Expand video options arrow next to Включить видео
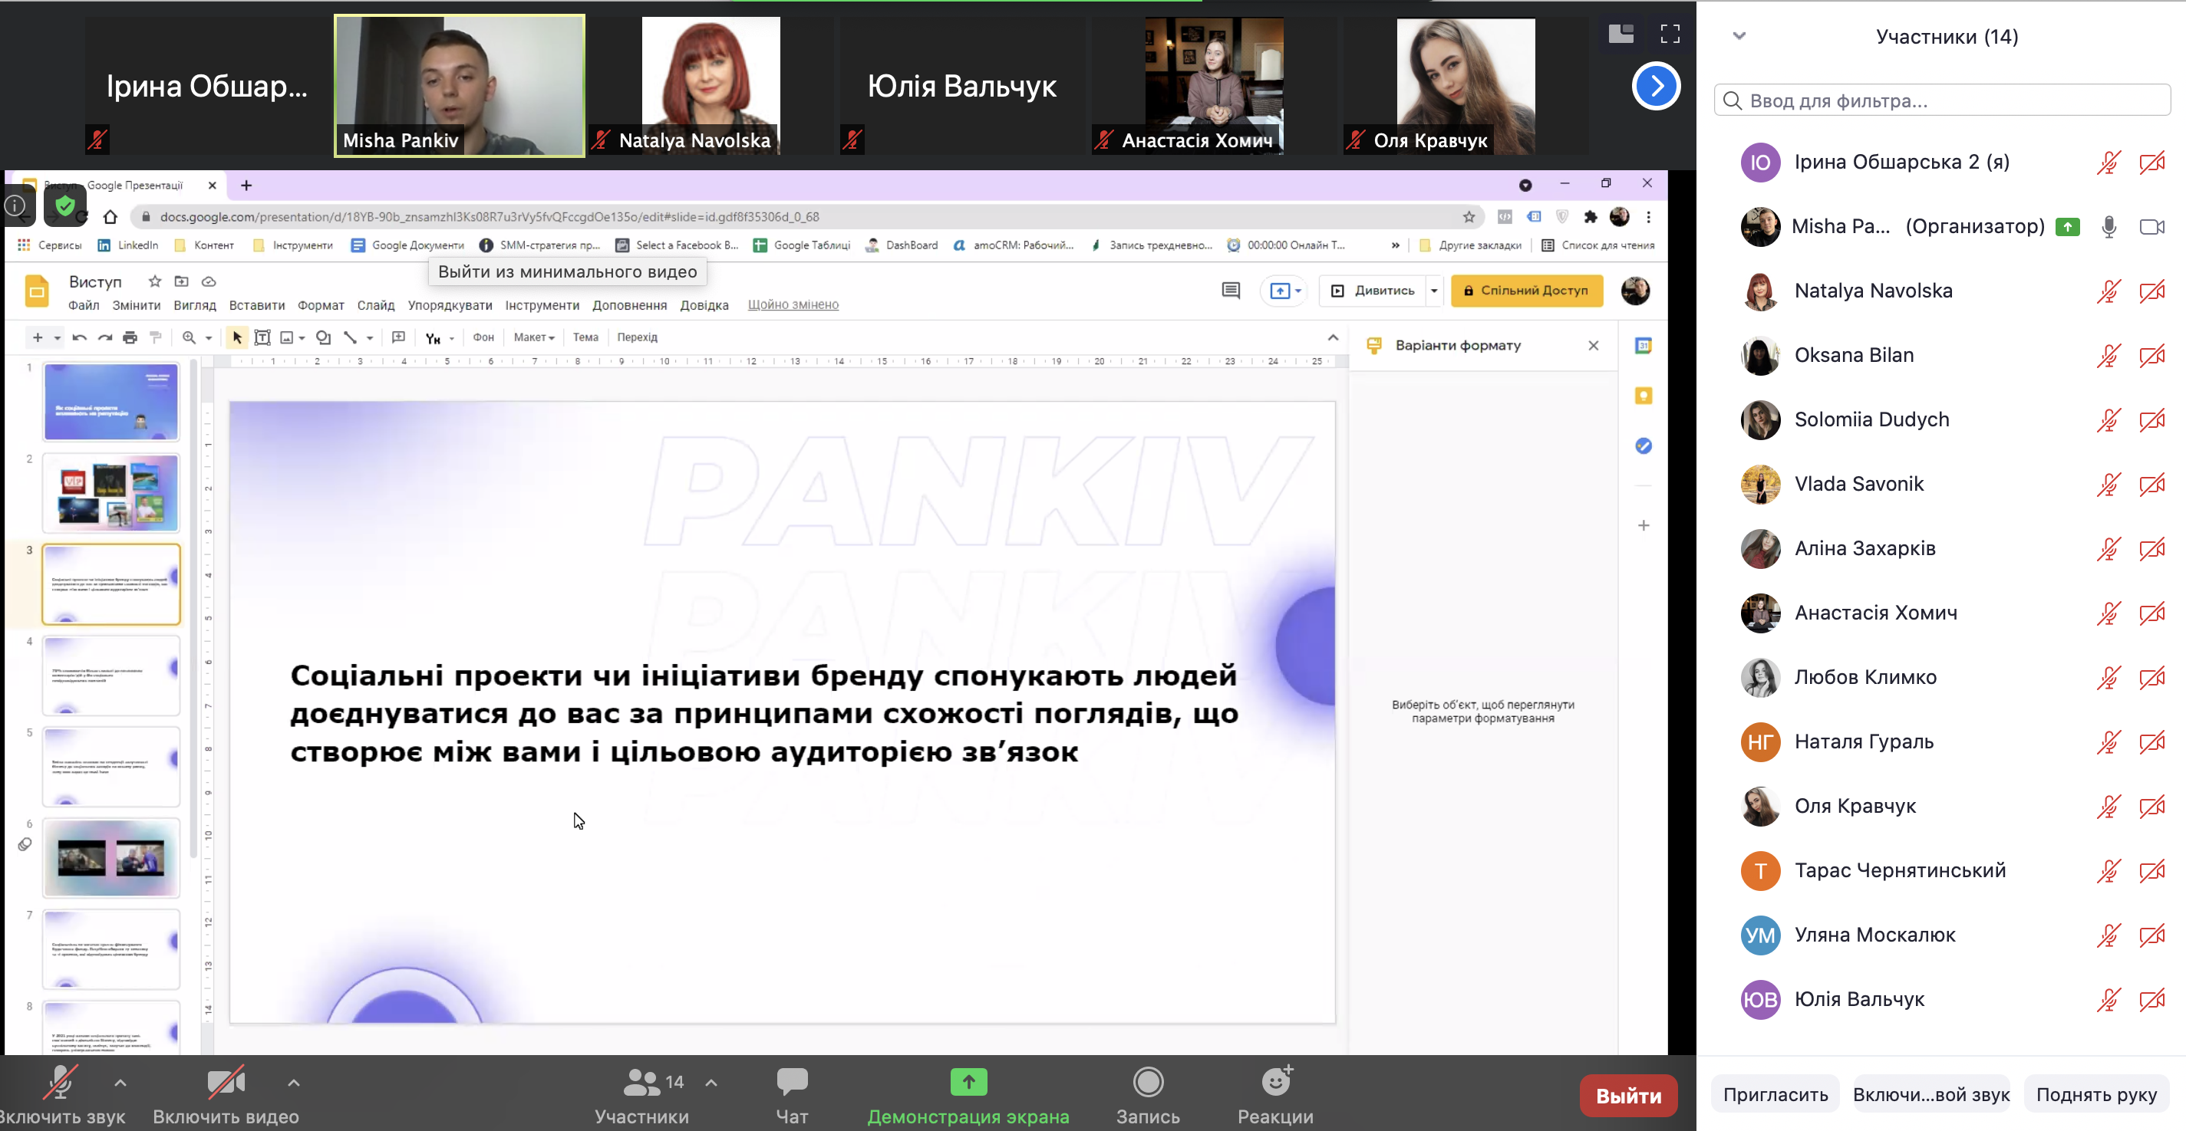 (x=294, y=1083)
